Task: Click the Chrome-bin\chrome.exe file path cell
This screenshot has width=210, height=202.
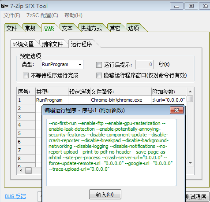Action: click(121, 100)
